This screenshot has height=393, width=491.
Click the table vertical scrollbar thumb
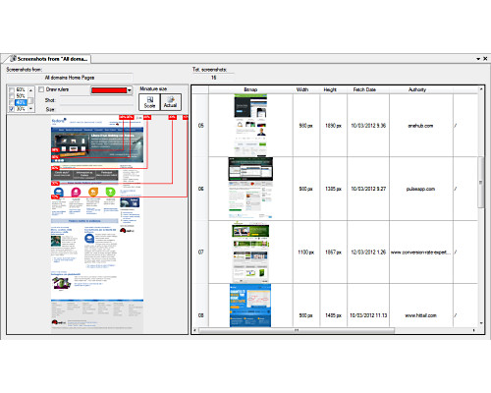pyautogui.click(x=480, y=182)
